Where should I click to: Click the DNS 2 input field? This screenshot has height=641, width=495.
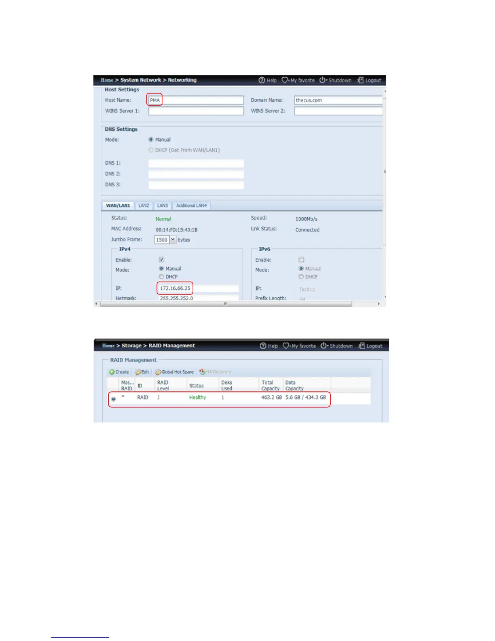coord(196,174)
